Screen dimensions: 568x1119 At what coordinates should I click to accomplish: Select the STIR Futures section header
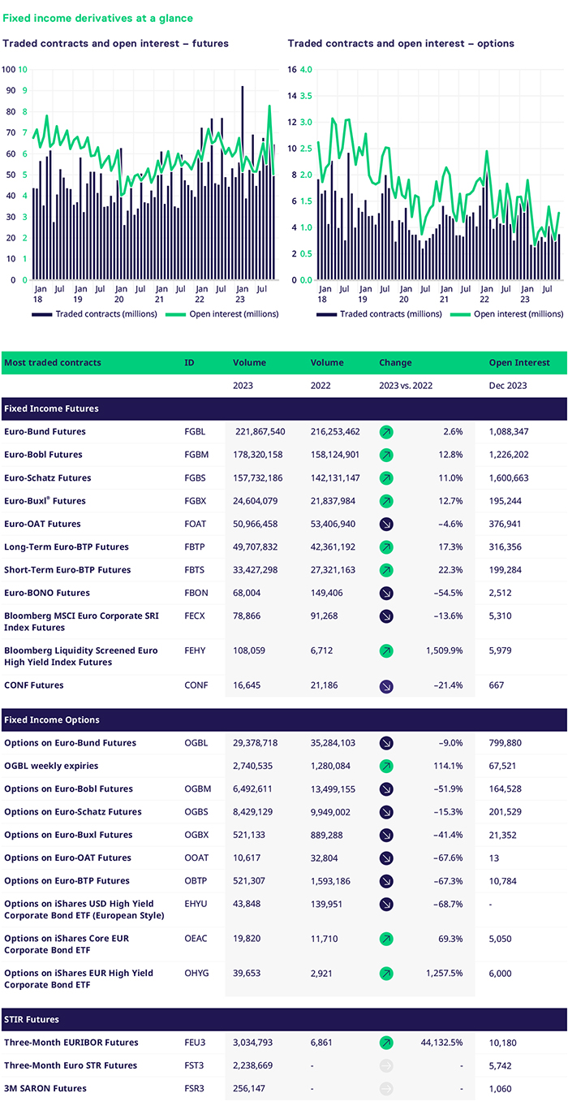[x=32, y=1019]
